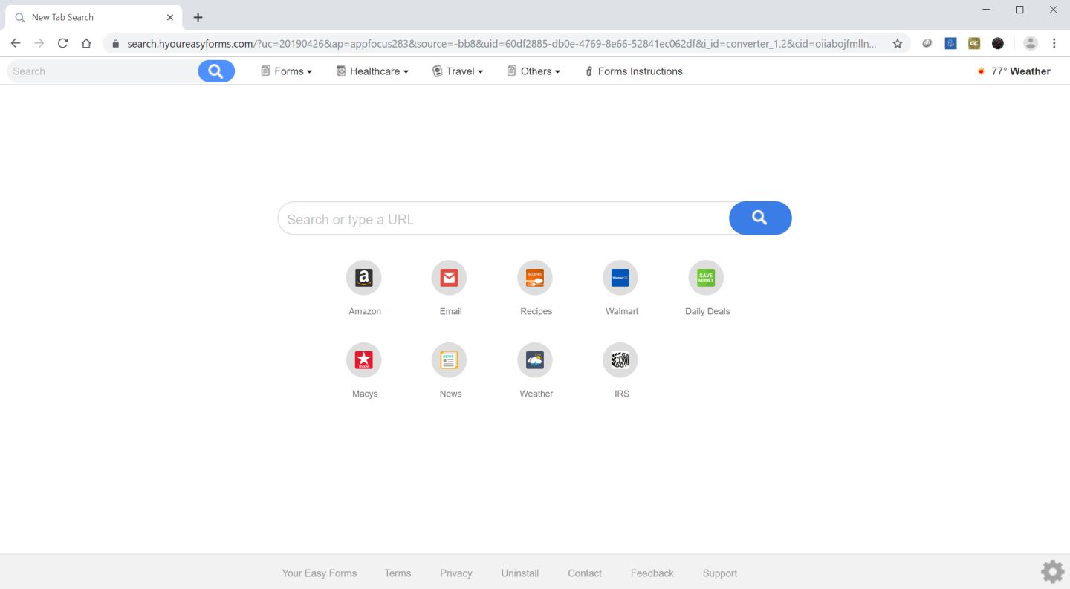1070x589 pixels.
Task: Click the Your Easy Forms footer link
Action: pyautogui.click(x=320, y=573)
